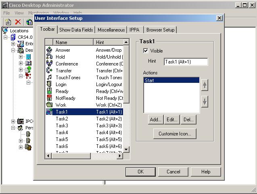257x194 pixels.
Task: Expand the phone book node in tree
Action: pyautogui.click(x=21, y=63)
